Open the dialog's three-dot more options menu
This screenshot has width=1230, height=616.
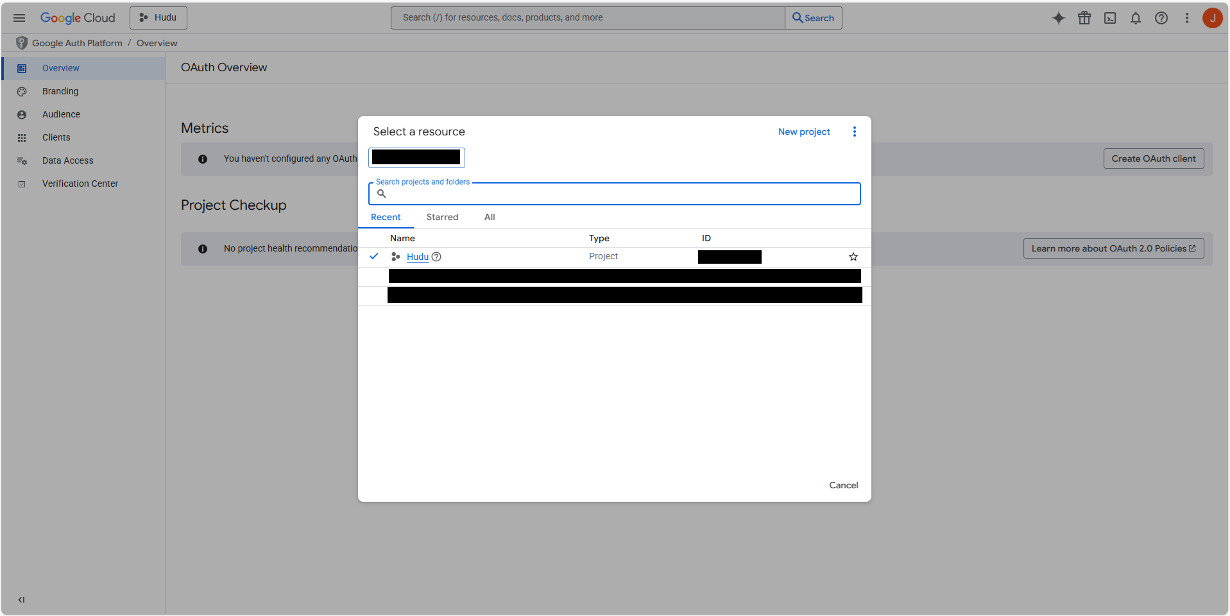coord(855,132)
